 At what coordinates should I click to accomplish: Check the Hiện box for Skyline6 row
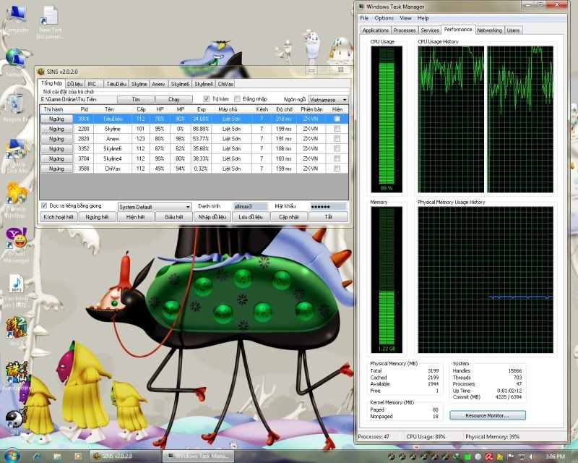[x=337, y=149]
